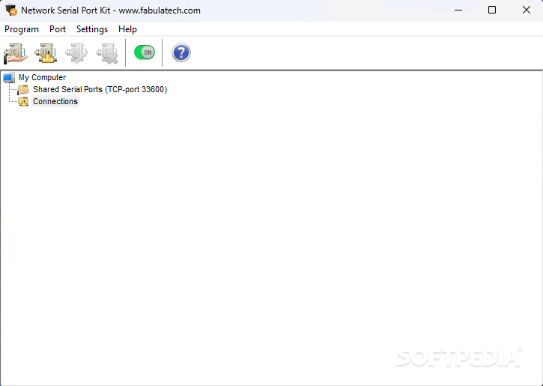
Task: Open the Settings menu
Action: point(92,29)
